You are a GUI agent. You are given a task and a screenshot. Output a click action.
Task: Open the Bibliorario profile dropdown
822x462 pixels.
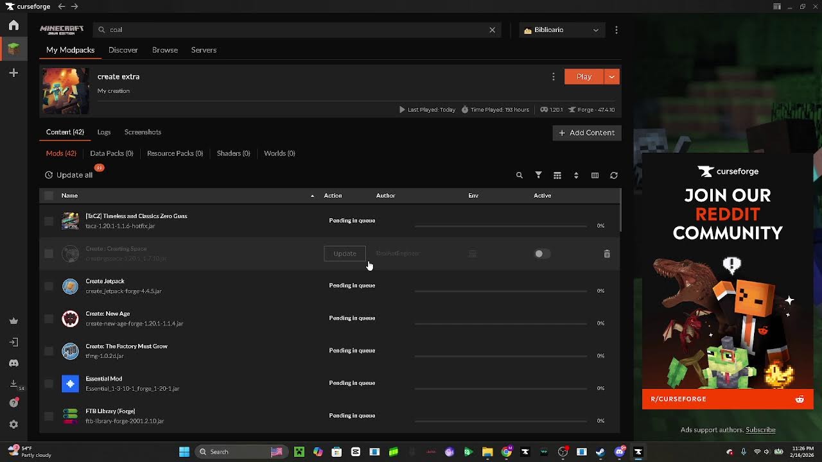562,30
